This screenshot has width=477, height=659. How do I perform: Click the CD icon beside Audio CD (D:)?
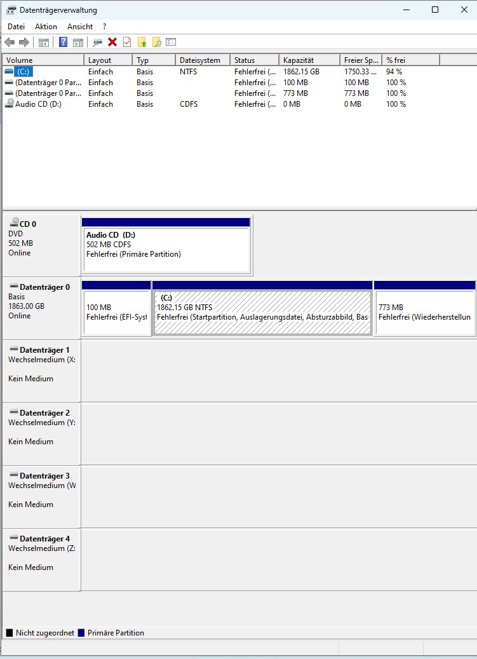pos(9,104)
